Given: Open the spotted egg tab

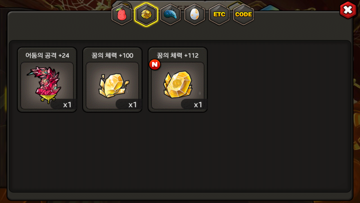Looking at the screenshot, I should click(195, 14).
